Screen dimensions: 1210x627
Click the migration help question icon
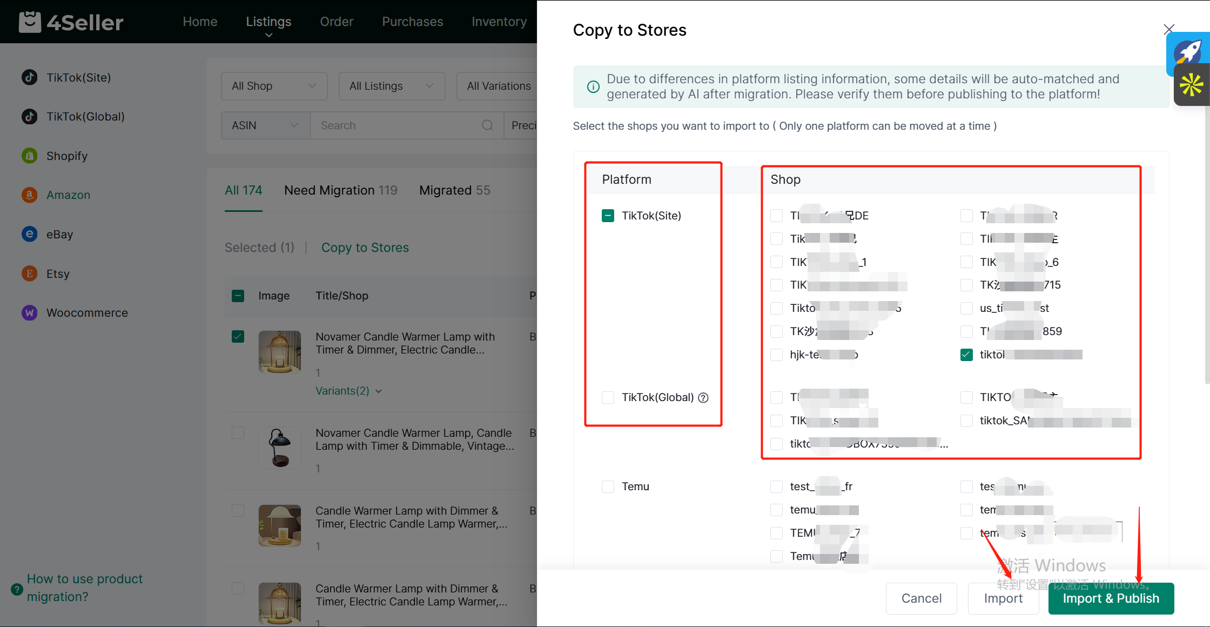click(17, 589)
